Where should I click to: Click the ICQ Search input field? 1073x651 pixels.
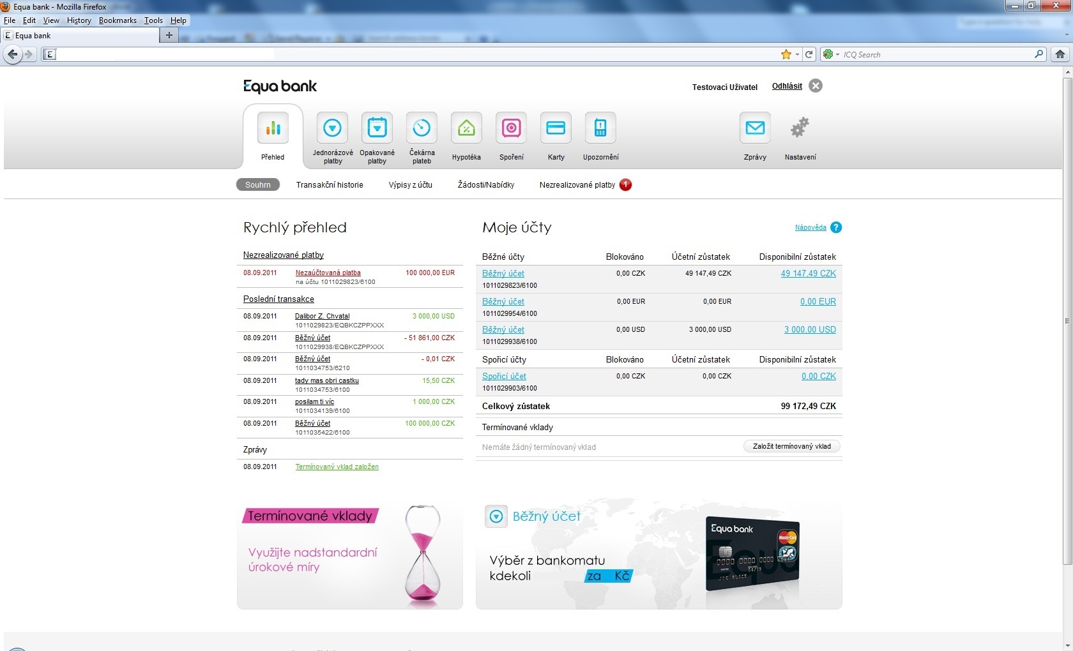click(x=937, y=54)
